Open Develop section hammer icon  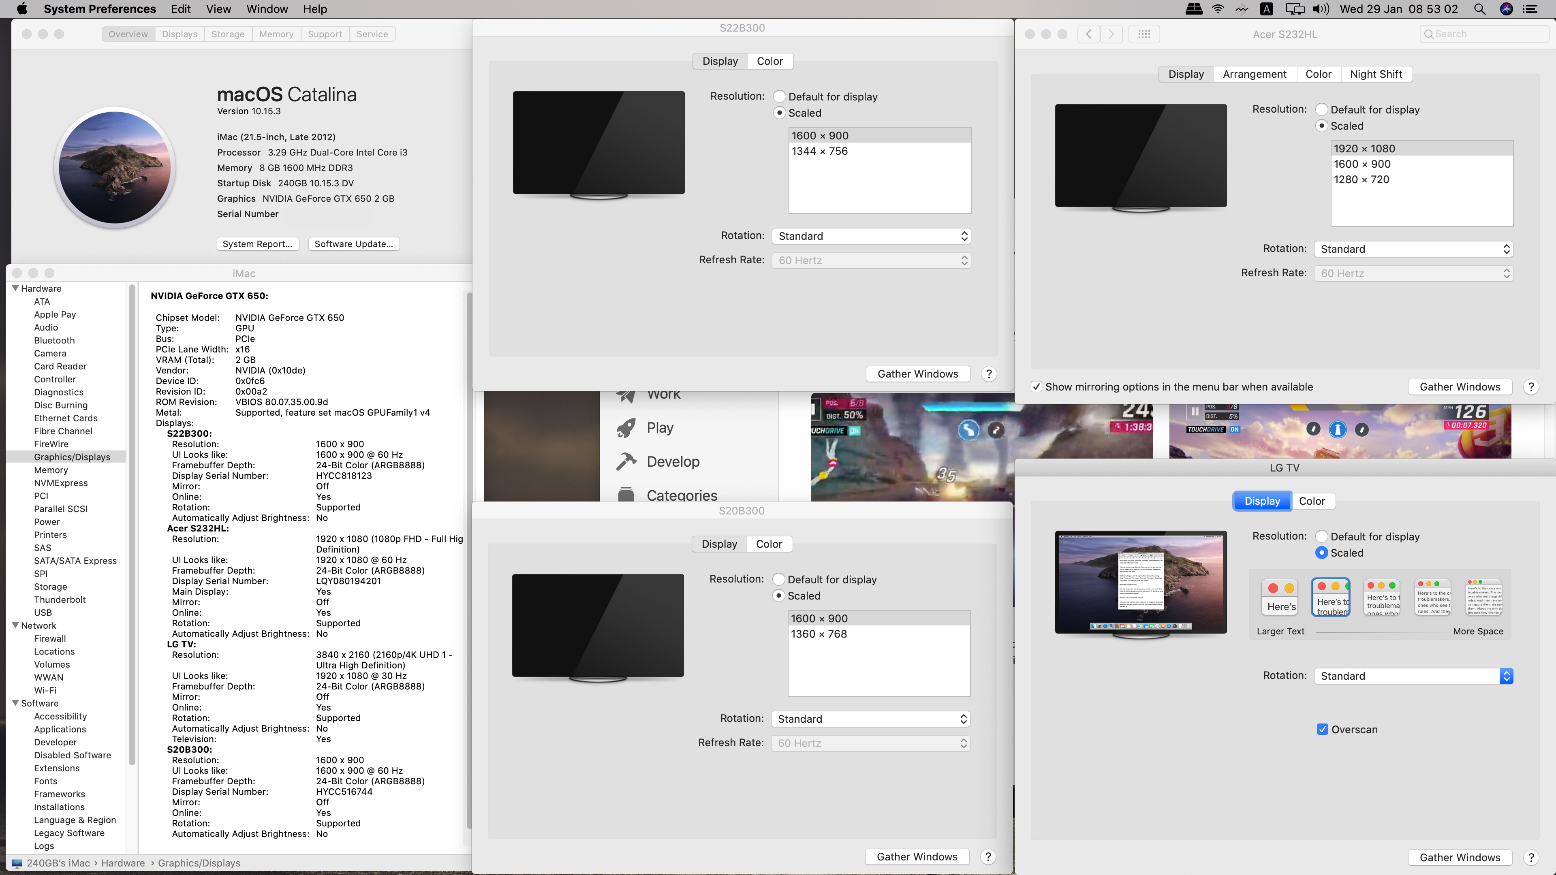(626, 461)
